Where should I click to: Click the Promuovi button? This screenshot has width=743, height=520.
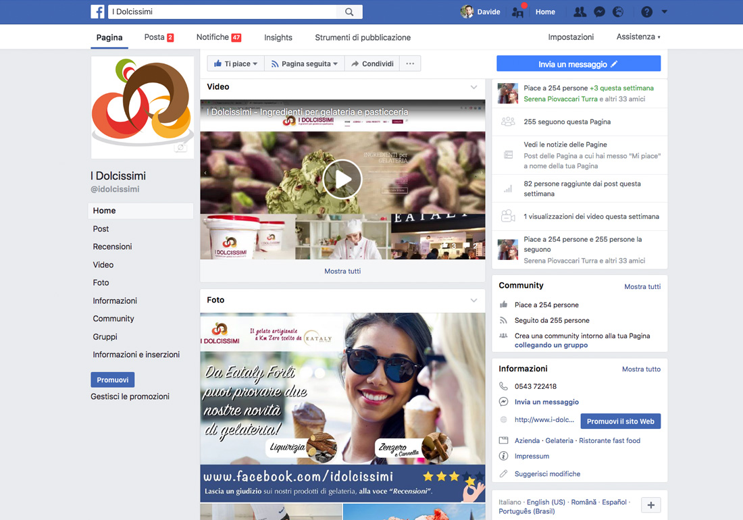point(113,380)
